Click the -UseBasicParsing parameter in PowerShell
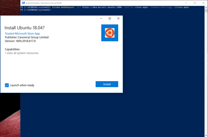The height and width of the screenshot is (137, 208). click(x=161, y=7)
